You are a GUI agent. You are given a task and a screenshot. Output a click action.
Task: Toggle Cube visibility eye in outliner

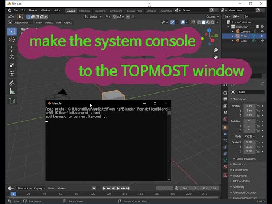click(x=262, y=36)
